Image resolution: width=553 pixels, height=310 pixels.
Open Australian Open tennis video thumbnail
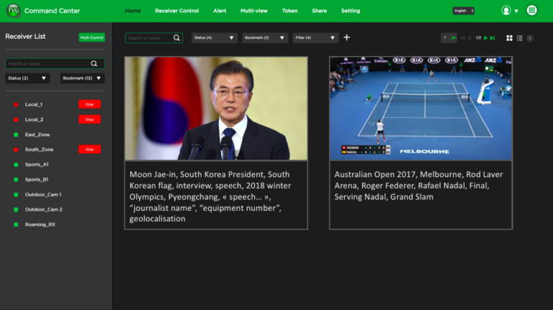tap(421, 108)
